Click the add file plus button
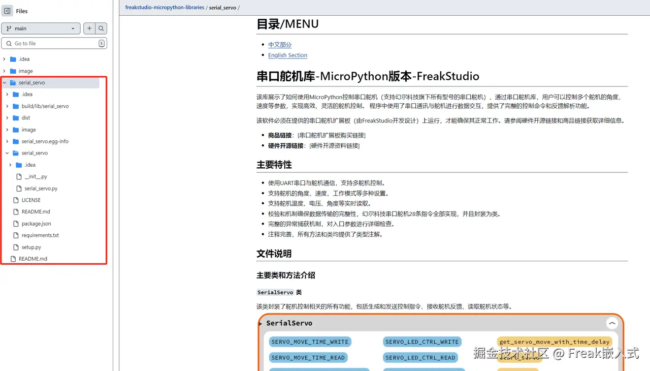 pos(89,28)
